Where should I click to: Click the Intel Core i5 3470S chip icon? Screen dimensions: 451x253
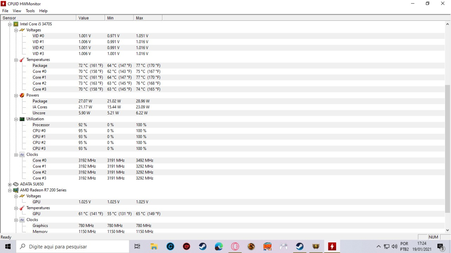[x=16, y=24]
